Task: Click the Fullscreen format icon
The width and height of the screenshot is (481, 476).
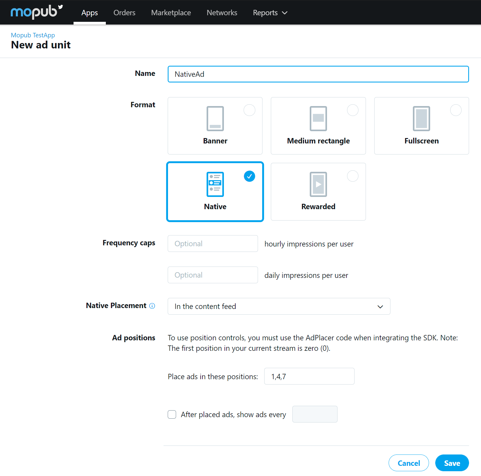Action: [422, 119]
